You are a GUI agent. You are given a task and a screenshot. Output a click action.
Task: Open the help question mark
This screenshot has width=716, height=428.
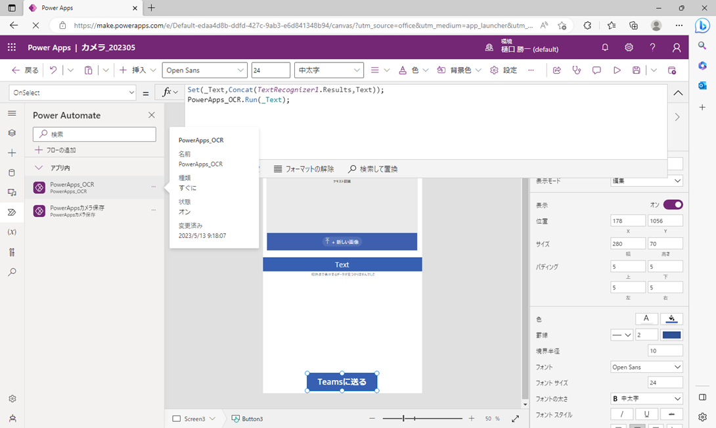pyautogui.click(x=652, y=47)
